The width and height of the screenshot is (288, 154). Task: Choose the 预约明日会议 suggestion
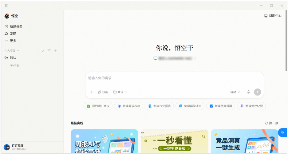98,106
